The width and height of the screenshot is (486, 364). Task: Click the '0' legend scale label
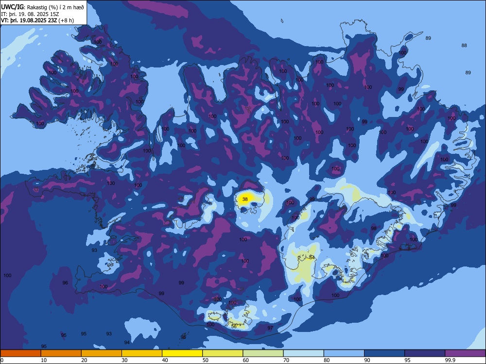click(2, 360)
